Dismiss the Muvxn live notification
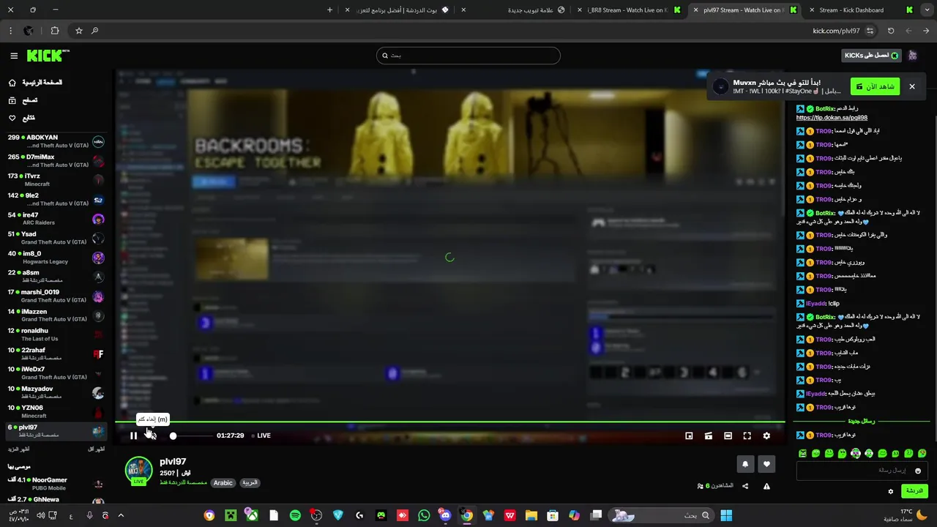The width and height of the screenshot is (937, 527). [912, 86]
